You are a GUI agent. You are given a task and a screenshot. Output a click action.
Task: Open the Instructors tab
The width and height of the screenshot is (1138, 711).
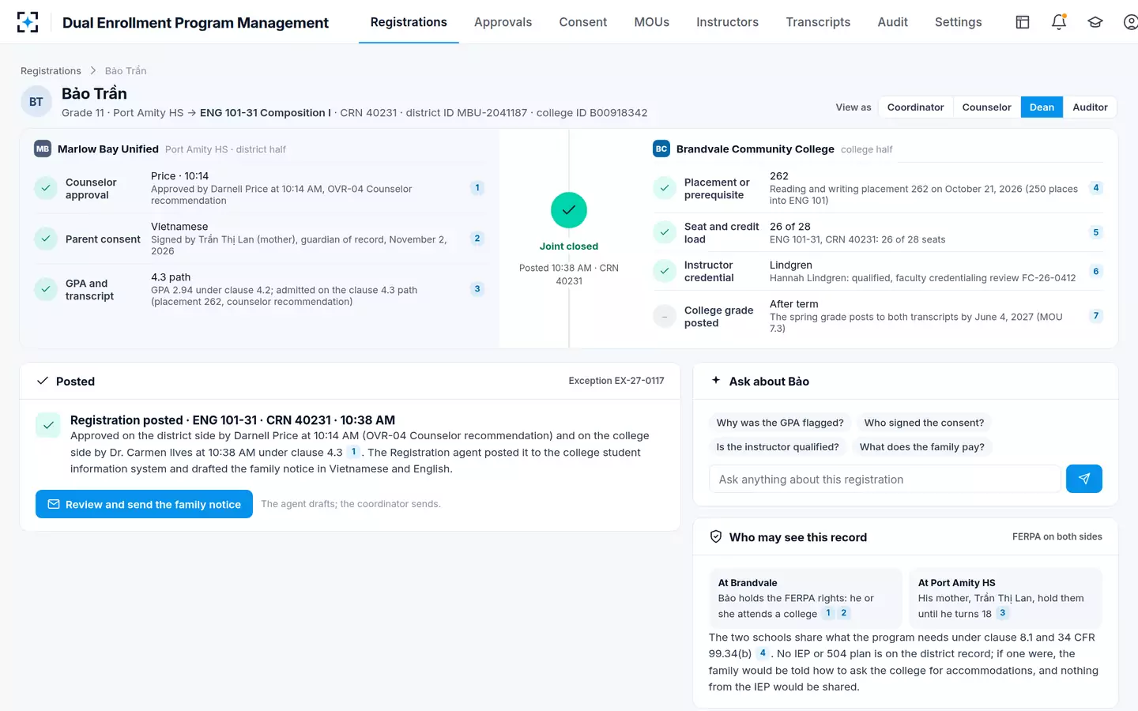(727, 22)
